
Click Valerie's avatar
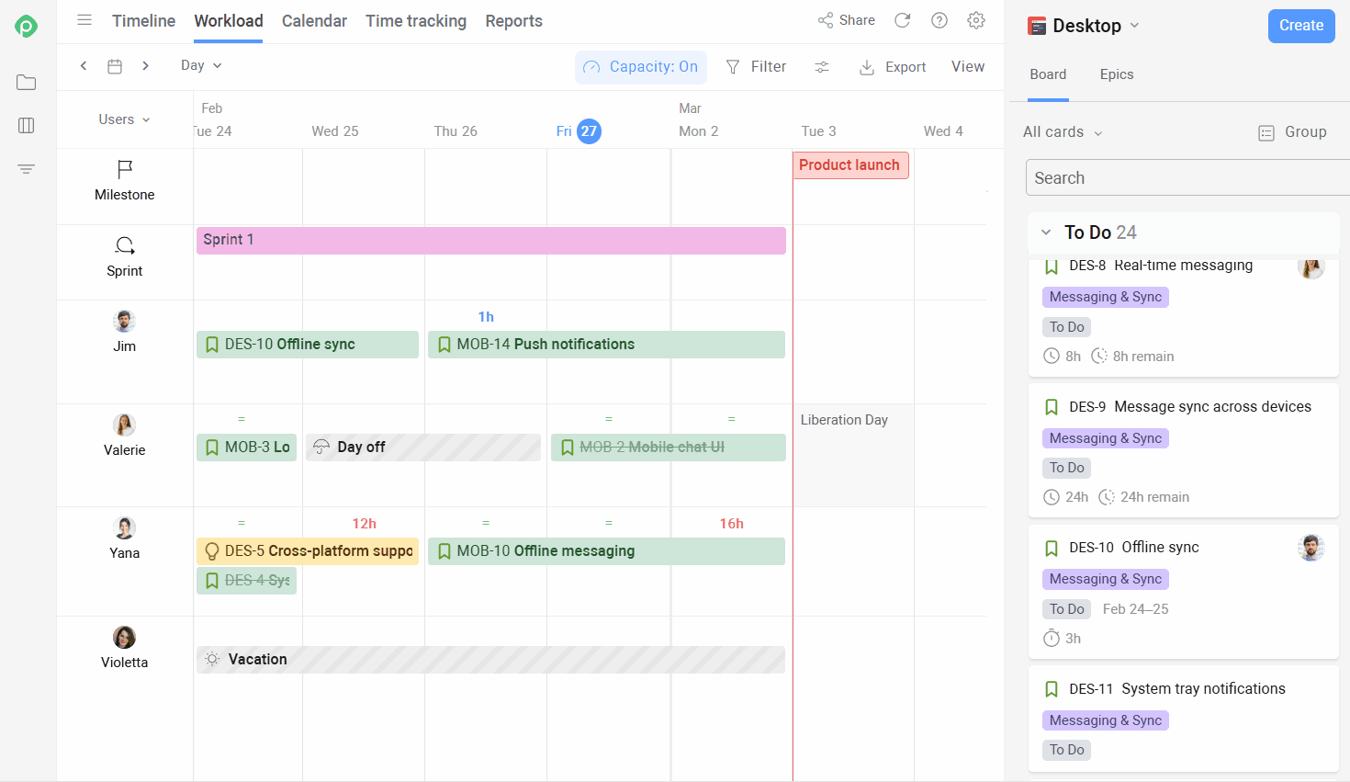point(125,425)
